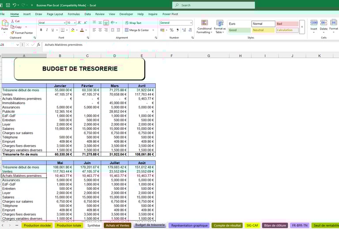Click the Copy icon
339x229 pixels.
click(x=12, y=27)
